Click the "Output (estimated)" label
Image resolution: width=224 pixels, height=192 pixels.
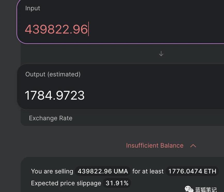click(53, 74)
